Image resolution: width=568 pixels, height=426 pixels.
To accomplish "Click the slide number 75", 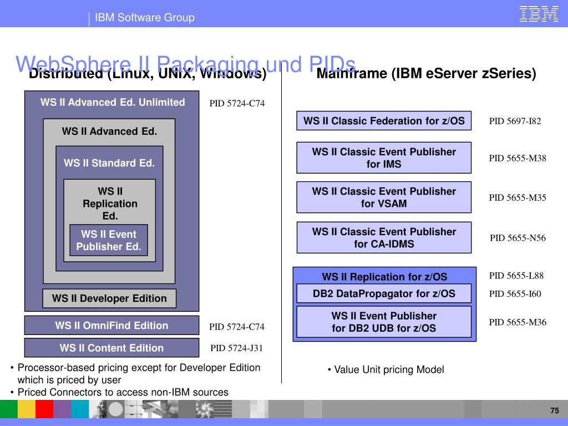I will pyautogui.click(x=555, y=410).
